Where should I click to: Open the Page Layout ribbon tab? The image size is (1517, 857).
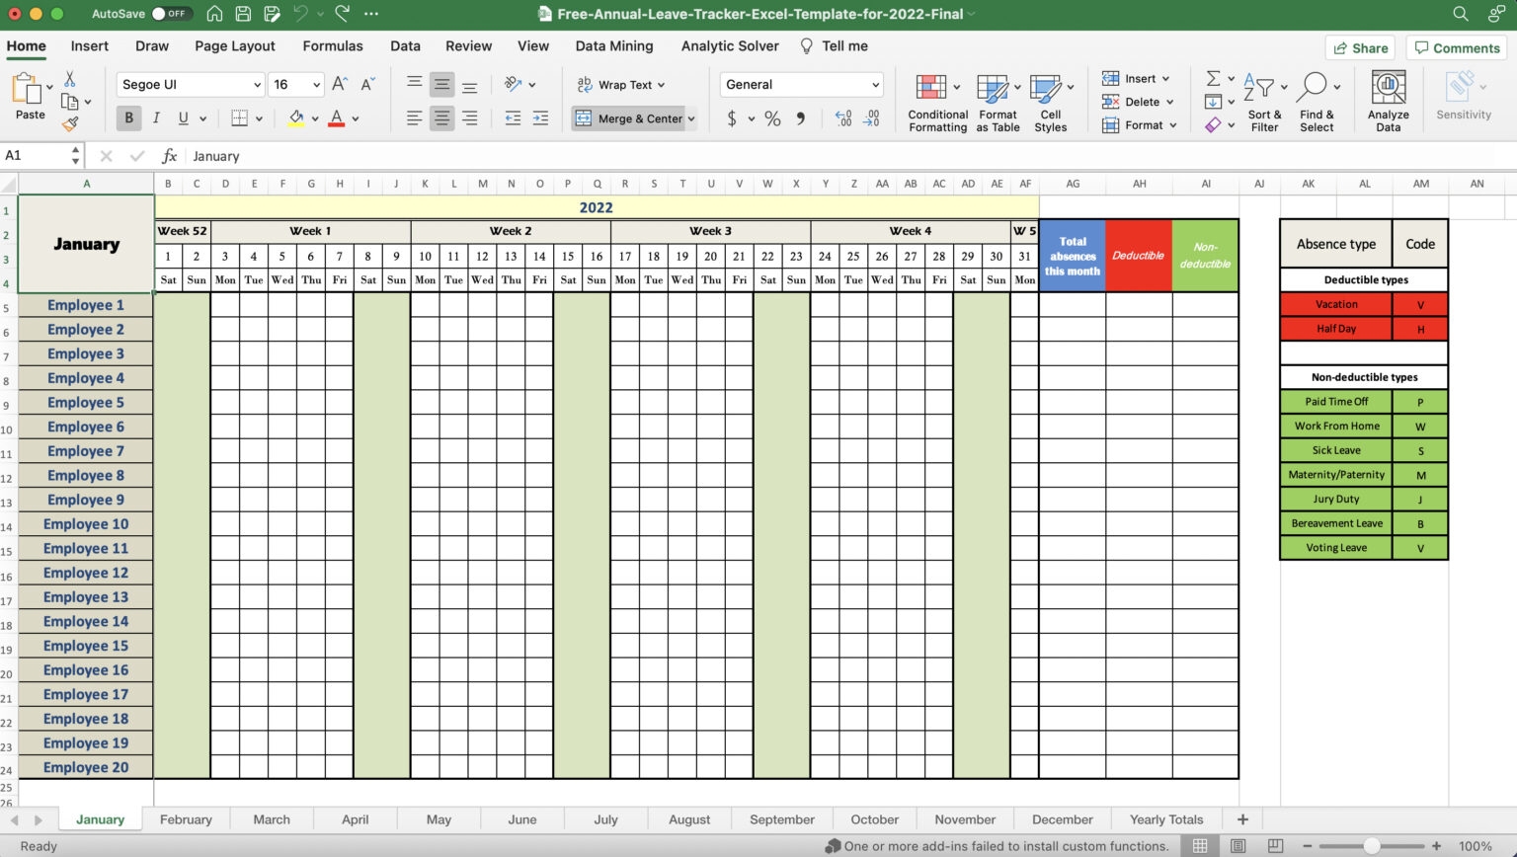point(234,45)
